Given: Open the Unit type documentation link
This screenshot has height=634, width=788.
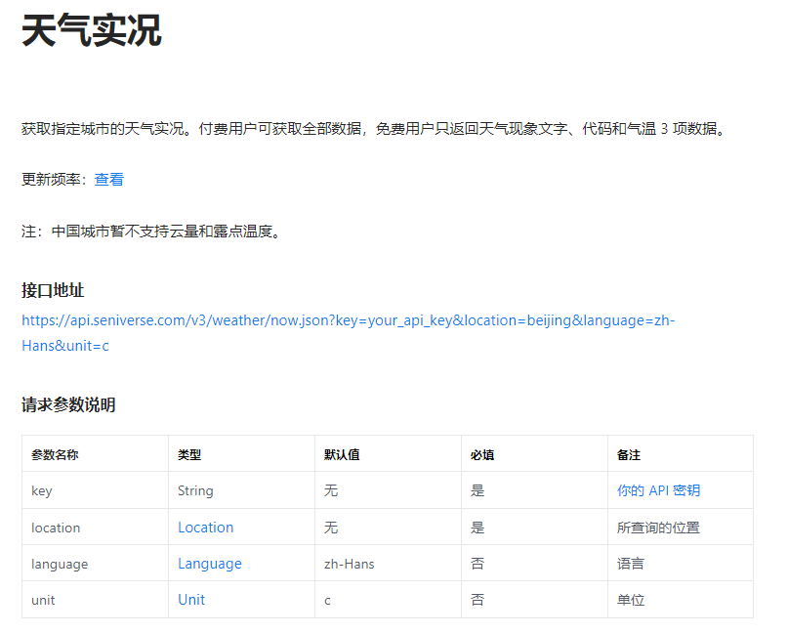Looking at the screenshot, I should (x=190, y=599).
